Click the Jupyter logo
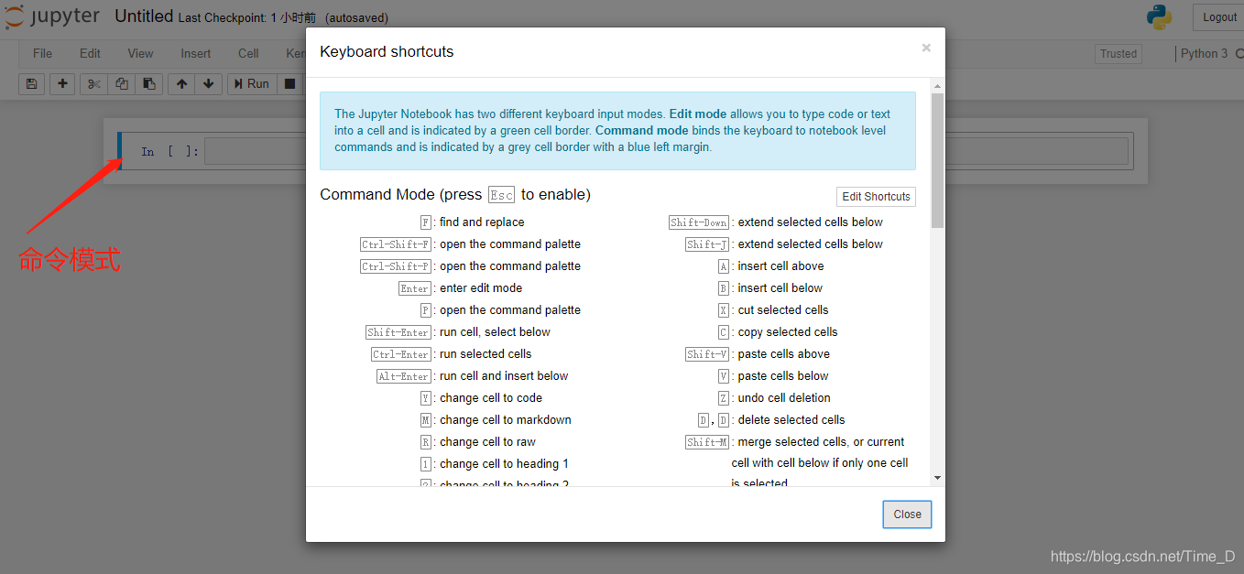The image size is (1244, 574). click(x=51, y=16)
